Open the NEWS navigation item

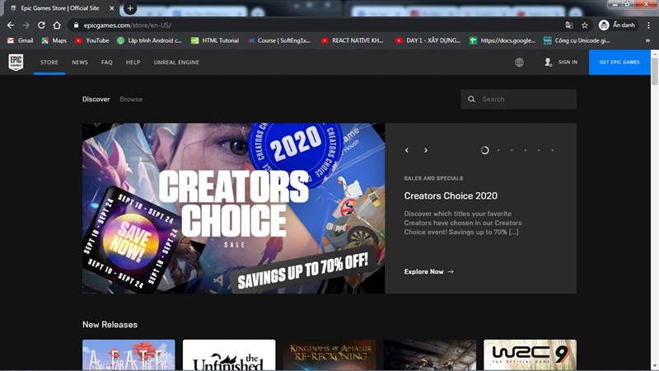[80, 63]
